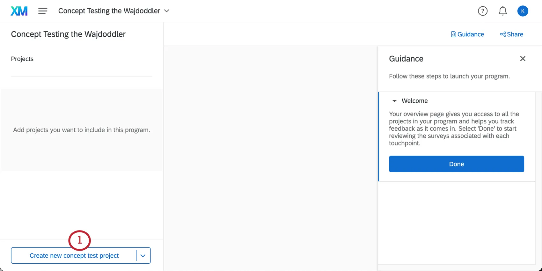542x271 pixels.
Task: Click the left panel program title heading
Action: point(68,34)
